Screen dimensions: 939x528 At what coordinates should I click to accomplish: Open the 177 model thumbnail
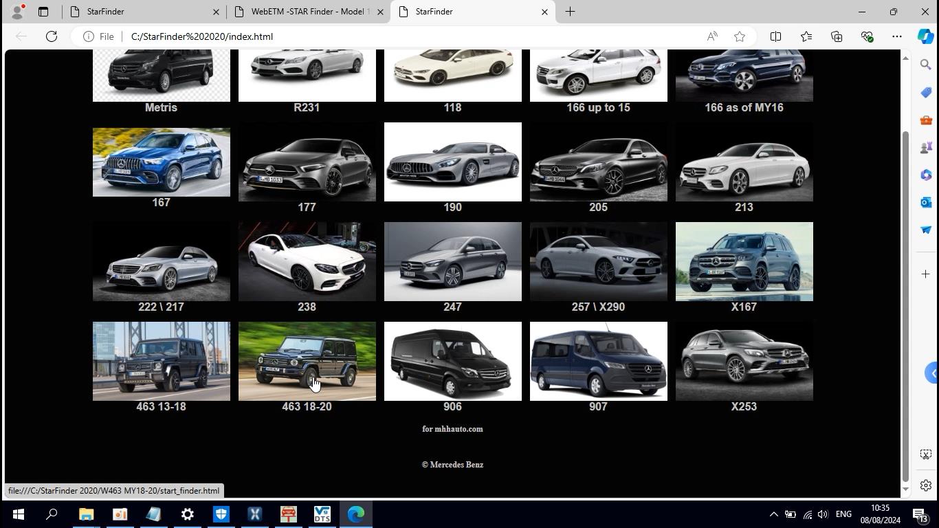pos(307,162)
